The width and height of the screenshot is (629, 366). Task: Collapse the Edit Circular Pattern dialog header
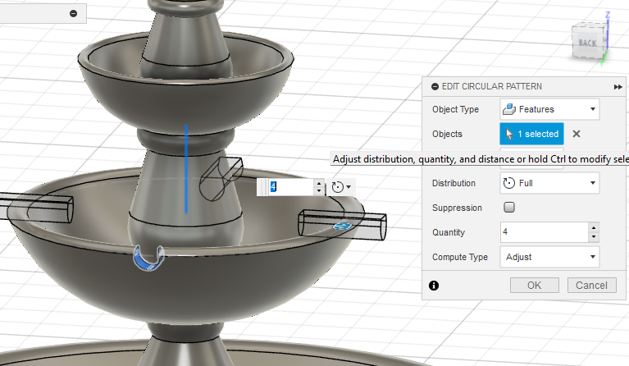pyautogui.click(x=435, y=87)
